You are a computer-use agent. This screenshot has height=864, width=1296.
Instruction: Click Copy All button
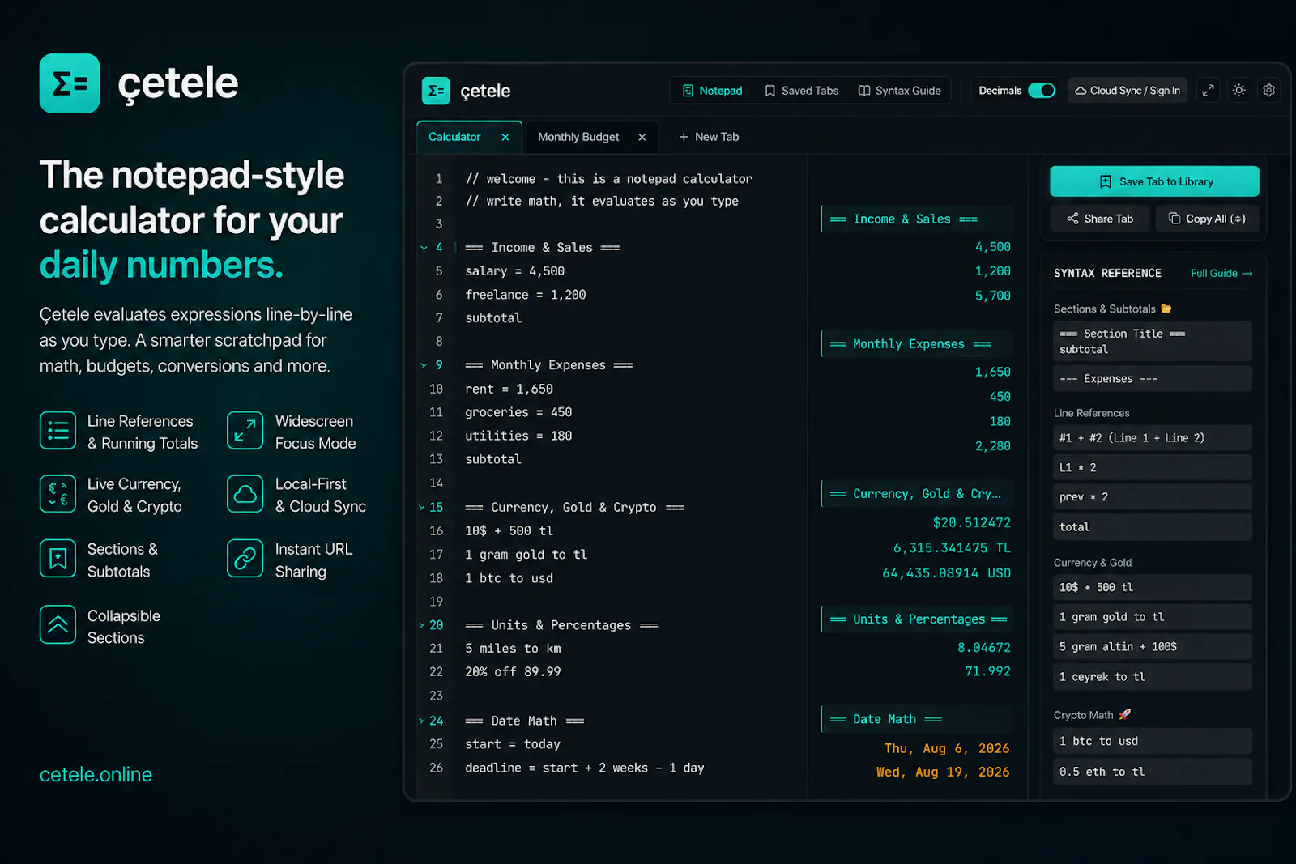pos(1207,219)
